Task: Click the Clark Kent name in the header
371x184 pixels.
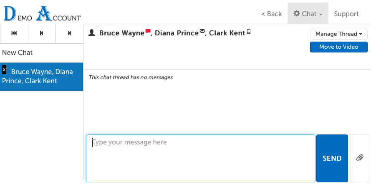Action: (x=227, y=33)
